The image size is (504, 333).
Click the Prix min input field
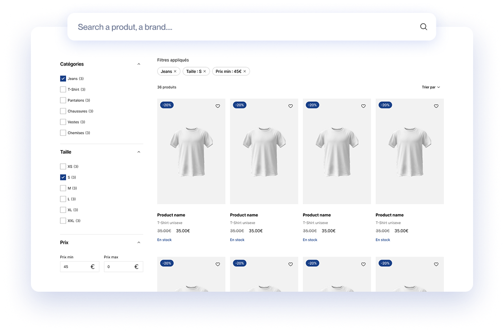click(x=80, y=266)
